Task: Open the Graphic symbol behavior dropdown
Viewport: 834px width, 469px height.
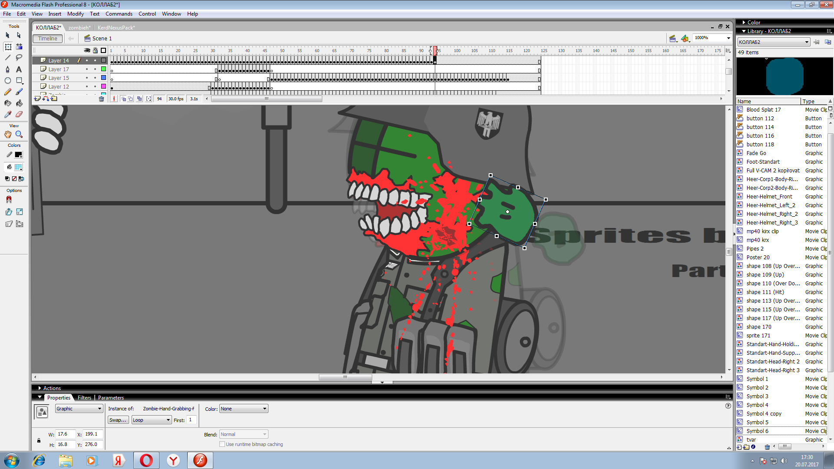Action: (x=79, y=409)
